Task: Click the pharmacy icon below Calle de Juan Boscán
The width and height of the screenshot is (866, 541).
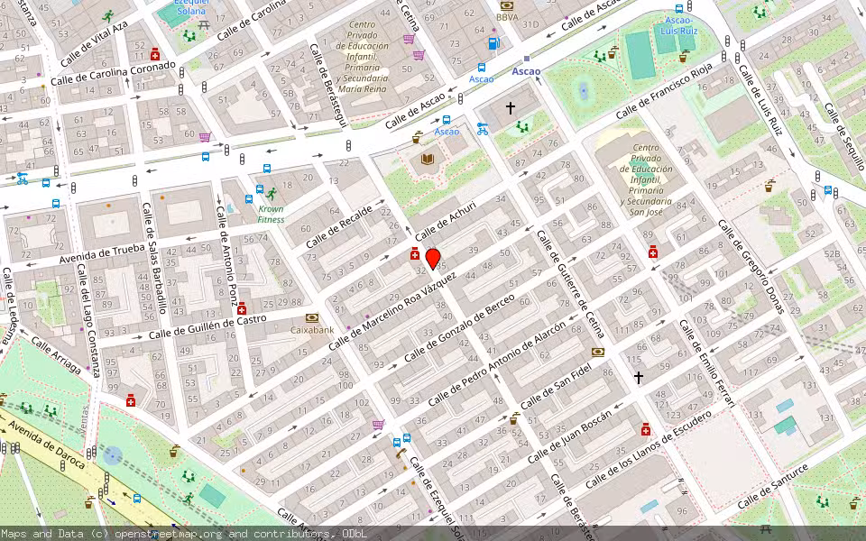Action: pos(646,429)
